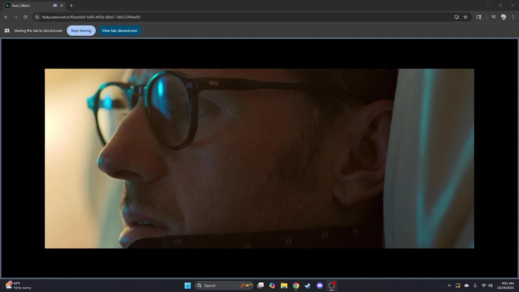Image resolution: width=519 pixels, height=292 pixels.
Task: Click the microphone tray icon
Action: [x=475, y=286]
